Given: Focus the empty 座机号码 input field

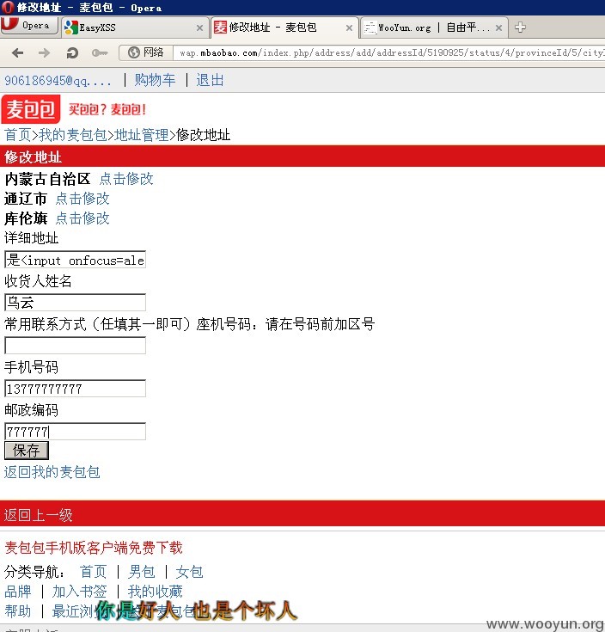Looking at the screenshot, I should coord(76,346).
